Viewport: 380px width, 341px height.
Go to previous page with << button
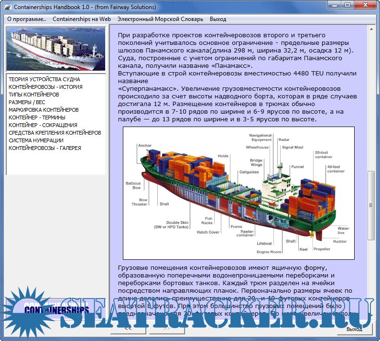pos(128,329)
